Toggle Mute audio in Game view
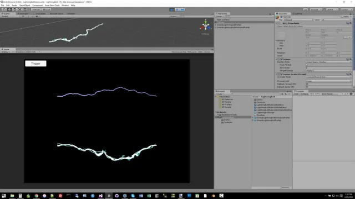The height and width of the screenshot is (199, 355). [192, 52]
